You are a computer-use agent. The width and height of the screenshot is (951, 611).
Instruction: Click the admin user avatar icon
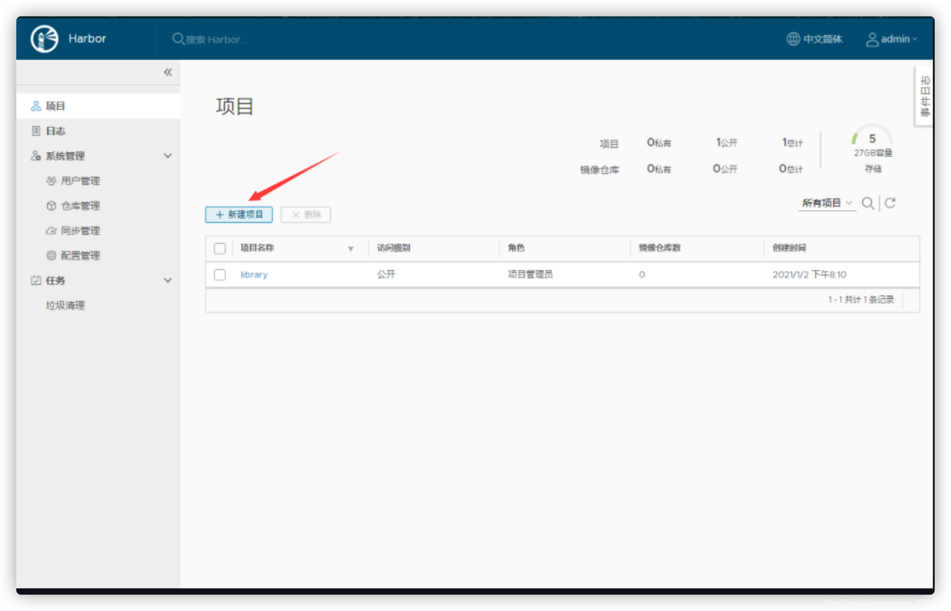[x=872, y=39]
